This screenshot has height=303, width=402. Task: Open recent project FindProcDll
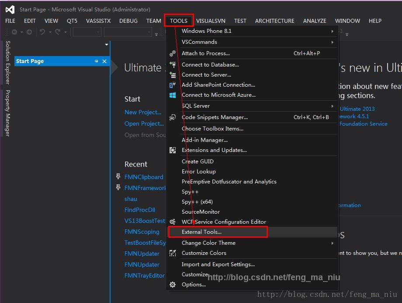pos(140,210)
